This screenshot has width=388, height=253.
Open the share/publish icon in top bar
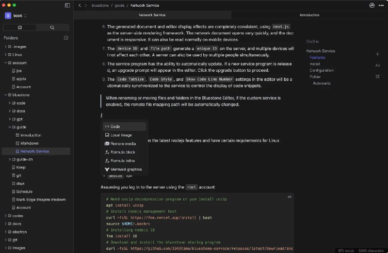click(x=372, y=5)
